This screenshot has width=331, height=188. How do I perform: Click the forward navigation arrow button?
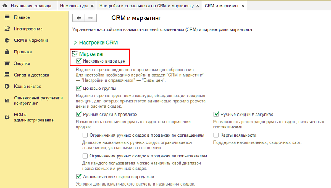pos(91,18)
